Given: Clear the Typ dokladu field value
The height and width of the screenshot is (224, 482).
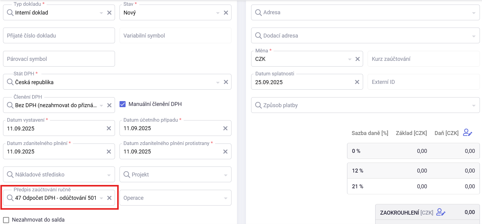Looking at the screenshot, I should [x=109, y=13].
